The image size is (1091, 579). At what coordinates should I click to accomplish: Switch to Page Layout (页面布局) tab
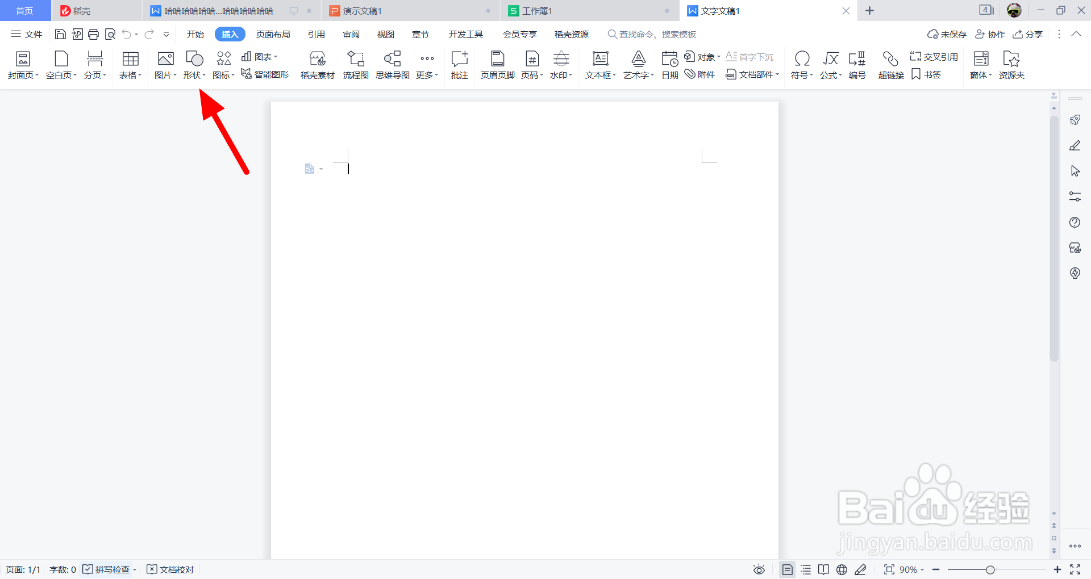(273, 35)
